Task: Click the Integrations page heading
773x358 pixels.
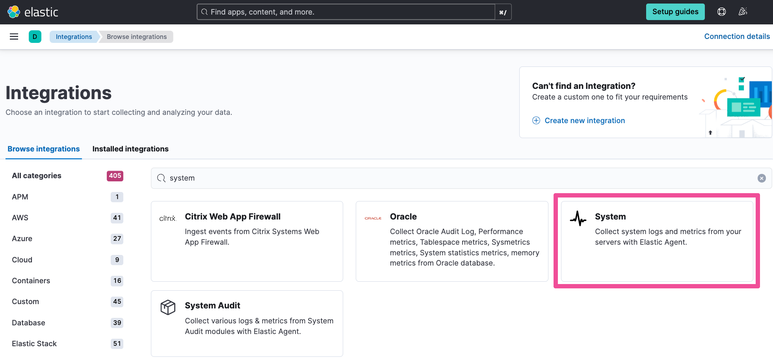Action: tap(59, 93)
